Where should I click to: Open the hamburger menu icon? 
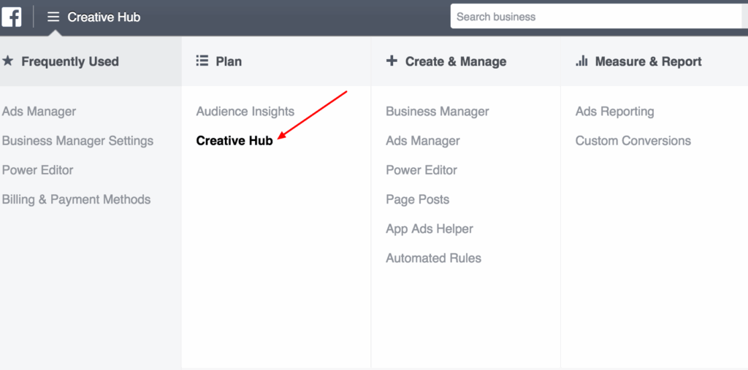pyautogui.click(x=53, y=18)
